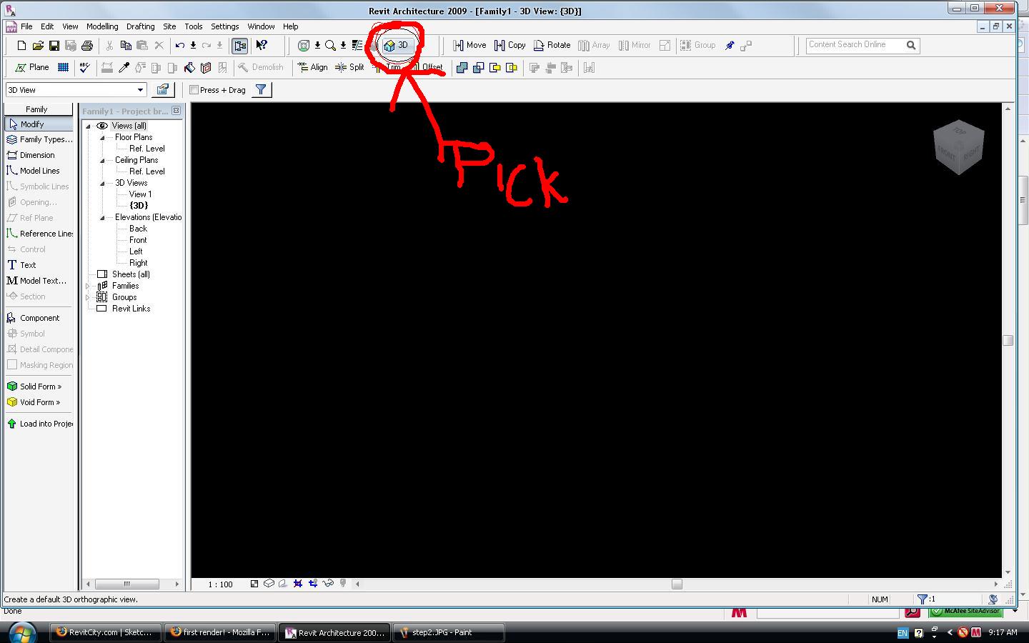Click the Zoom magnifier tool
The height and width of the screenshot is (643, 1029).
tap(330, 46)
